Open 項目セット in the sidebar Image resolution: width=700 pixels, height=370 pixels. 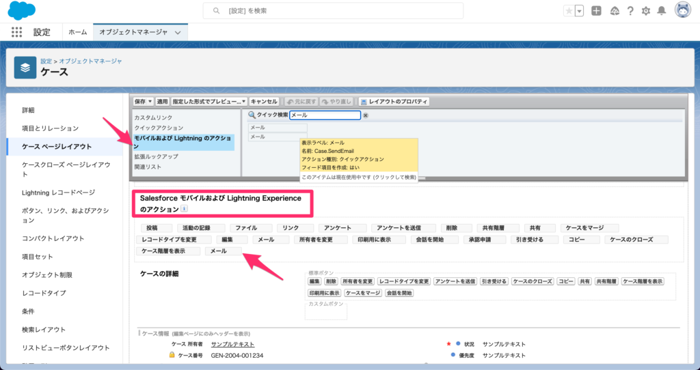(x=38, y=257)
